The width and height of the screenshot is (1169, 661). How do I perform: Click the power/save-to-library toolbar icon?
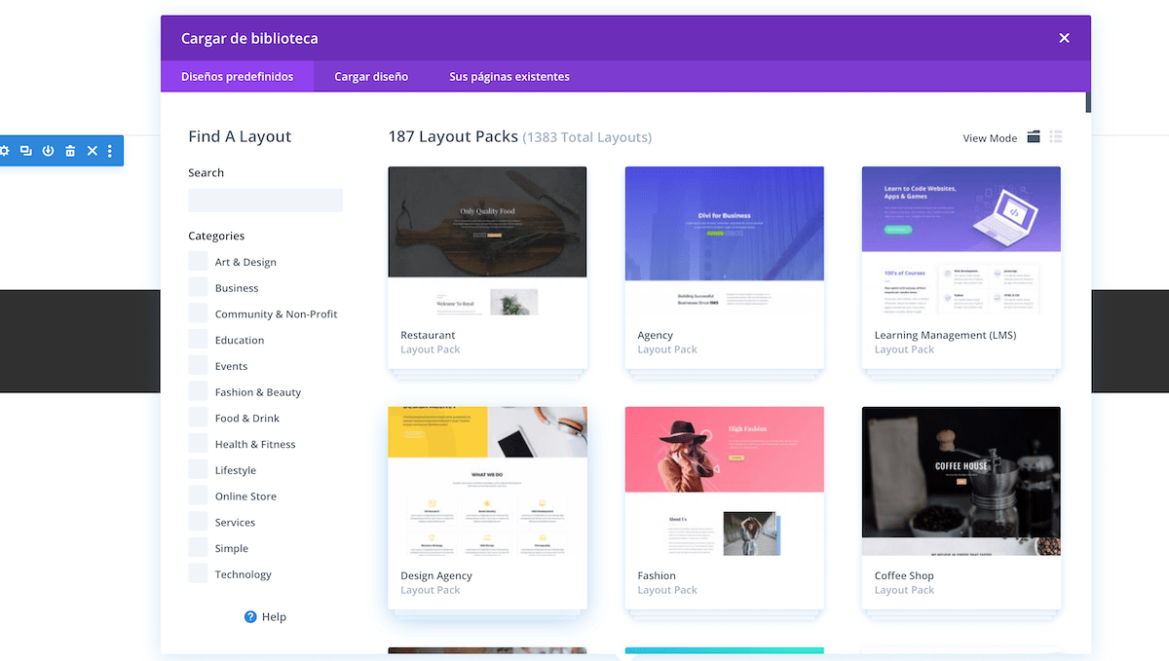point(48,151)
